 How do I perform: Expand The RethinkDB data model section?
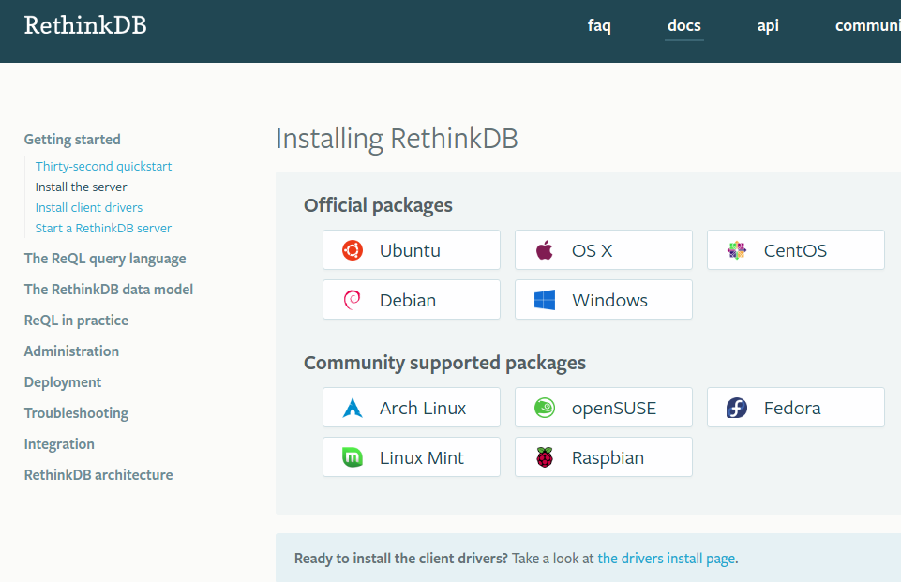109,289
